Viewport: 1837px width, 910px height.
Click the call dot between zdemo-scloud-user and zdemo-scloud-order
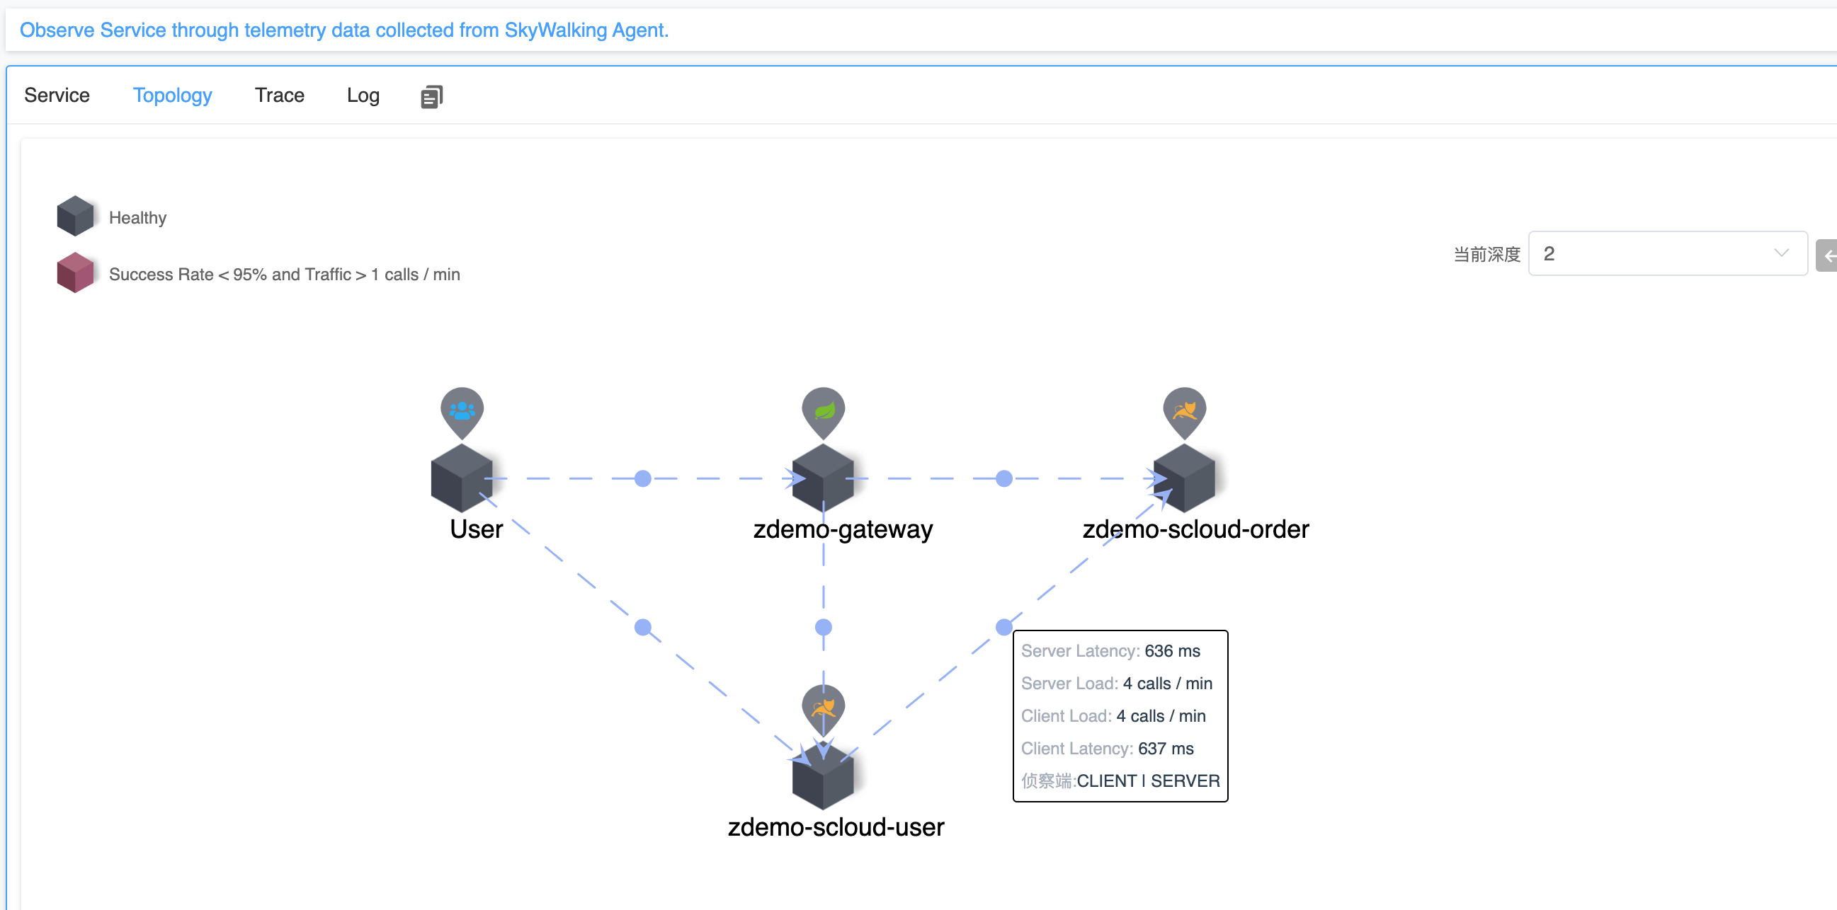click(x=1003, y=627)
